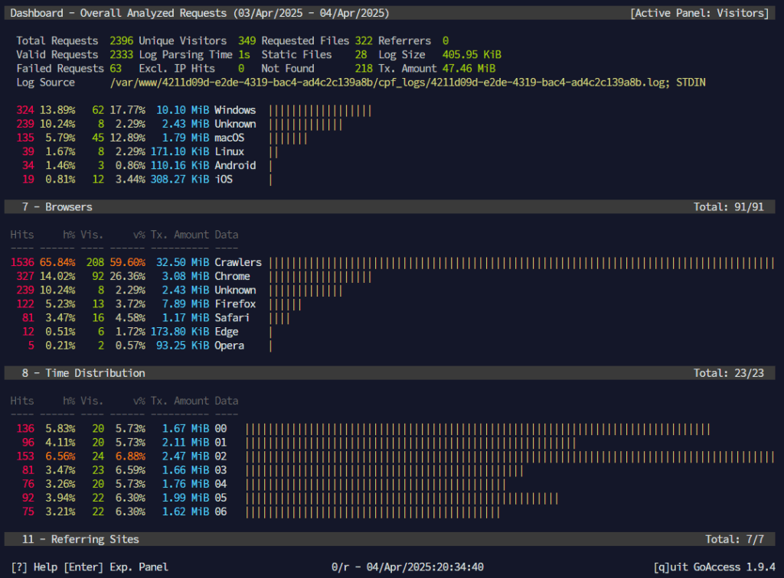Select the Opera browser row

pyautogui.click(x=229, y=346)
